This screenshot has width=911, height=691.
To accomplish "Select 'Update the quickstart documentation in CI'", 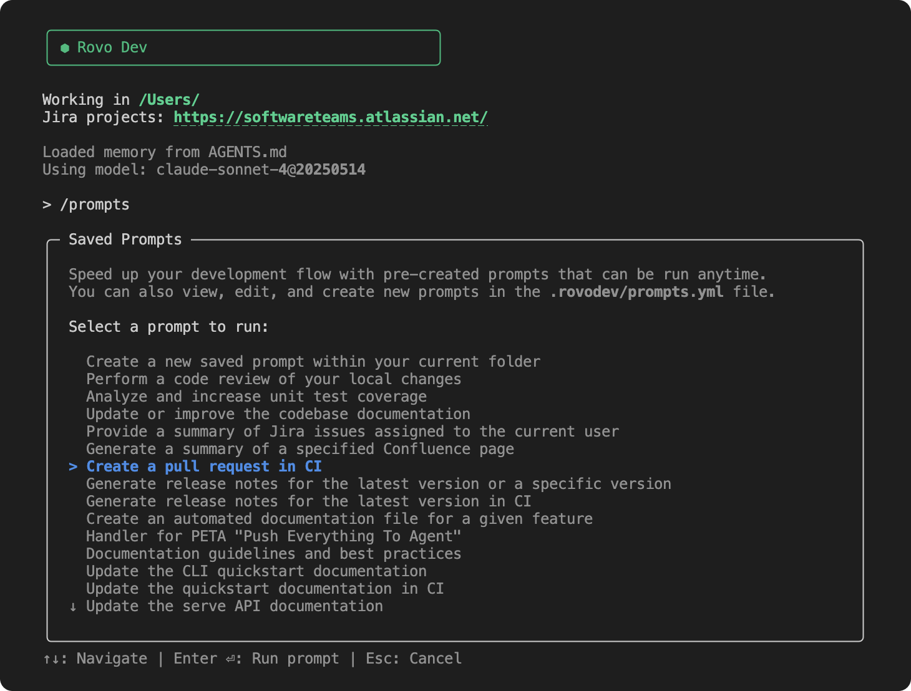I will coord(265,589).
